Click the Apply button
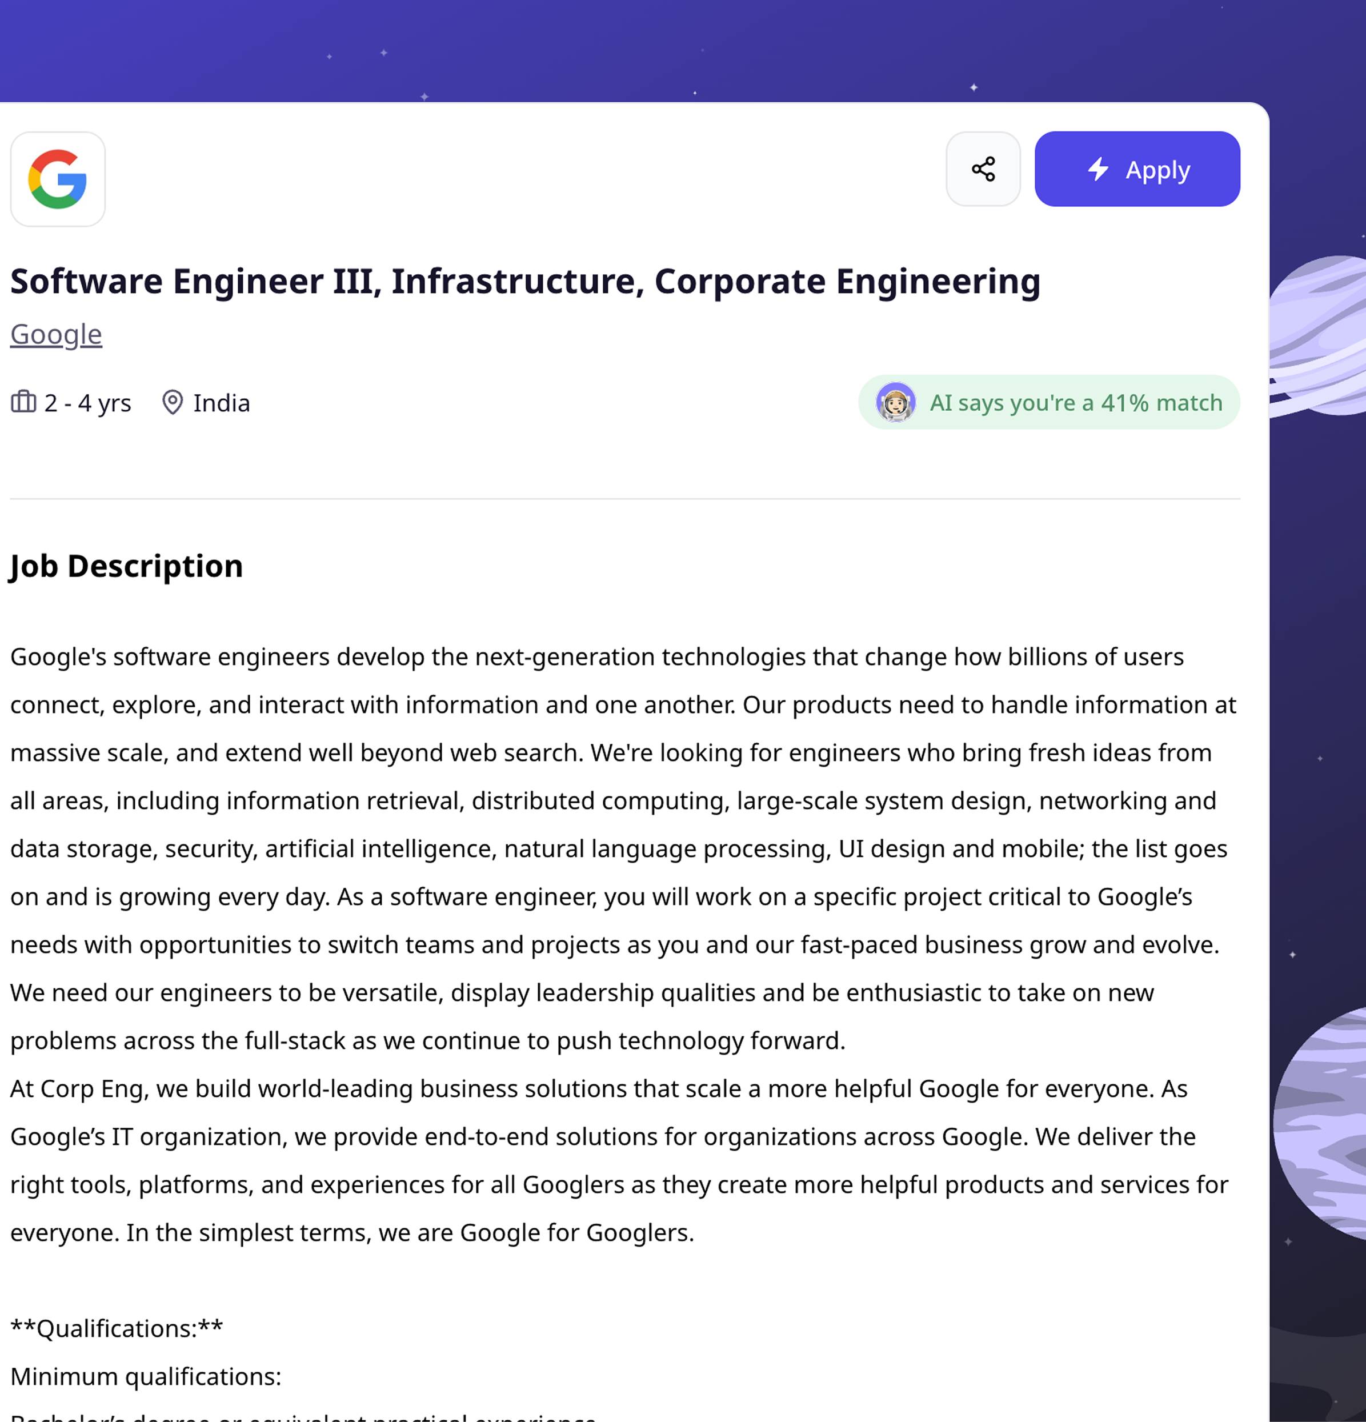This screenshot has height=1422, width=1366. (1137, 169)
